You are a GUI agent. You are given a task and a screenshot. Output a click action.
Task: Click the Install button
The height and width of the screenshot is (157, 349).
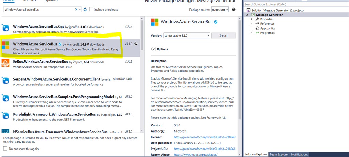pos(223,36)
